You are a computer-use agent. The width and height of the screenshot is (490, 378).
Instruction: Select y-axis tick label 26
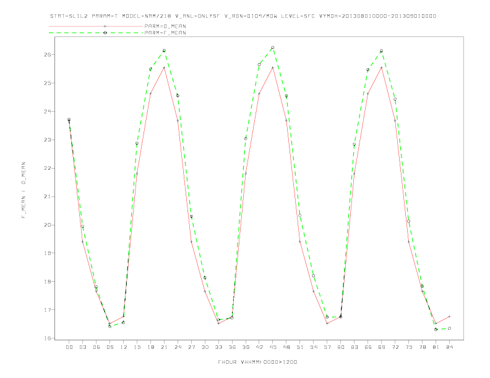(x=47, y=54)
